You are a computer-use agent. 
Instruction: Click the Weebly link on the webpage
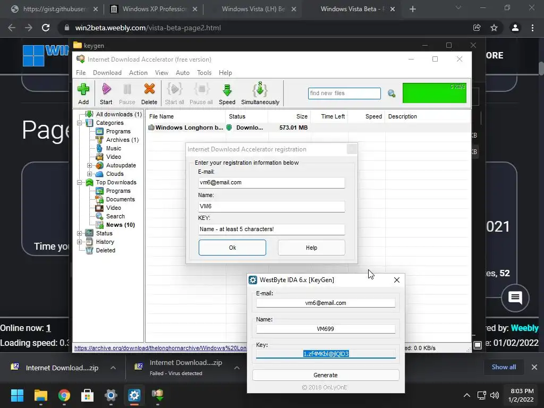(524, 328)
